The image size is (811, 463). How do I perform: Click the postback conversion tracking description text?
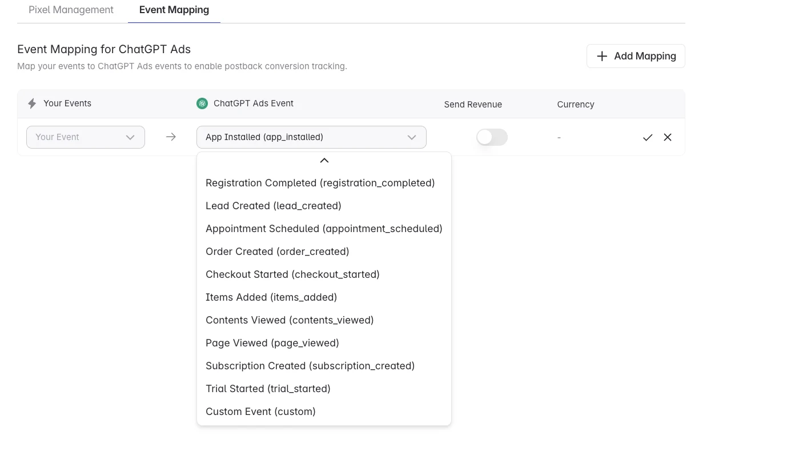(182, 66)
